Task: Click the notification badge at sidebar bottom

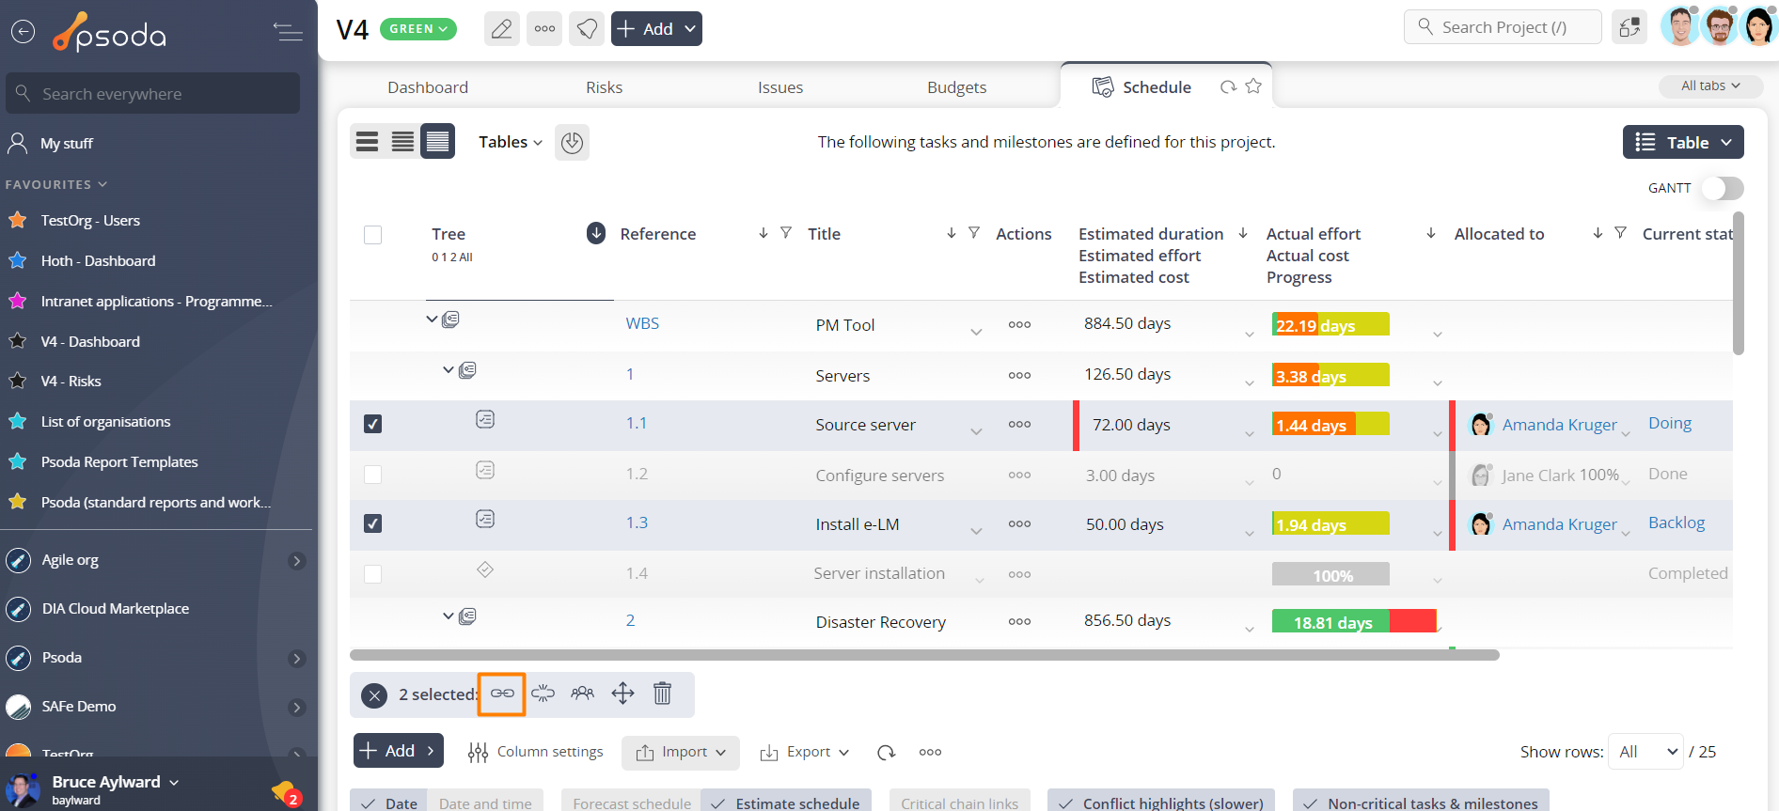Action: (x=286, y=794)
